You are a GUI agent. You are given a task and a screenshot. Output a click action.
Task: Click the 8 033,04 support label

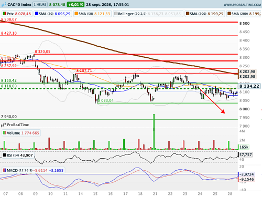click(x=106, y=101)
